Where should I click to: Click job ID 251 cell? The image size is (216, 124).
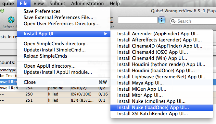[36, 100]
